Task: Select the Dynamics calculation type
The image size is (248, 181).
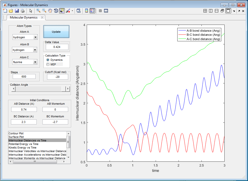Action: click(48, 60)
